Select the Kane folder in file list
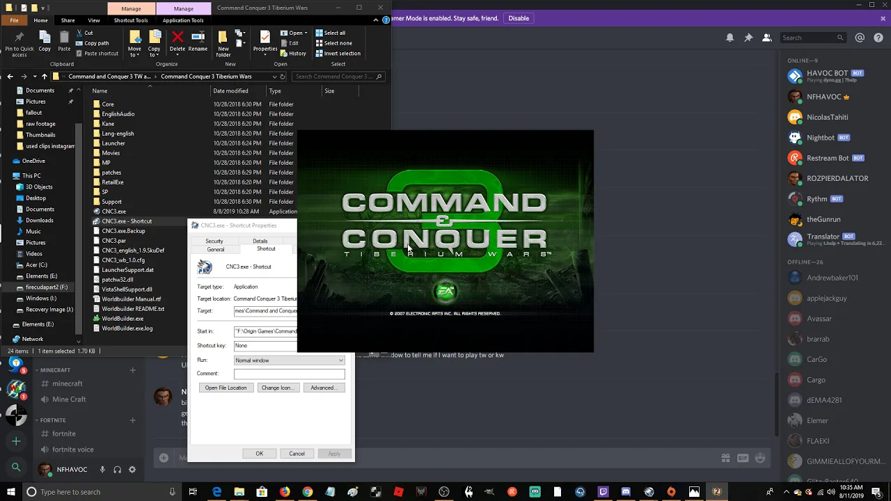This screenshot has height=501, width=891. [x=108, y=124]
